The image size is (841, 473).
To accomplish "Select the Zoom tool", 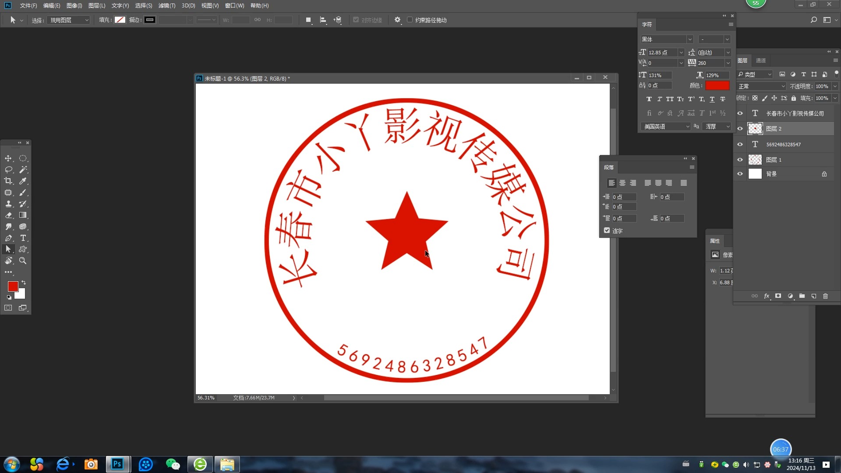I will (23, 261).
